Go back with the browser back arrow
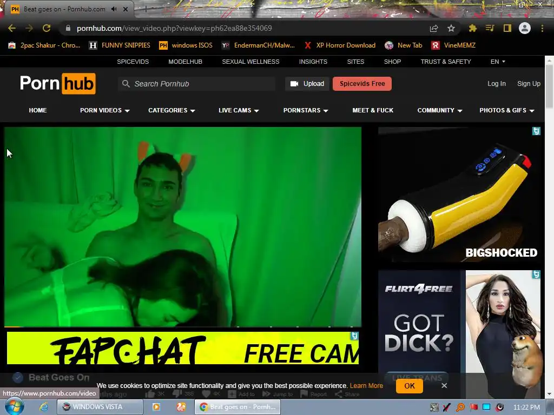The width and height of the screenshot is (554, 415). coord(12,28)
